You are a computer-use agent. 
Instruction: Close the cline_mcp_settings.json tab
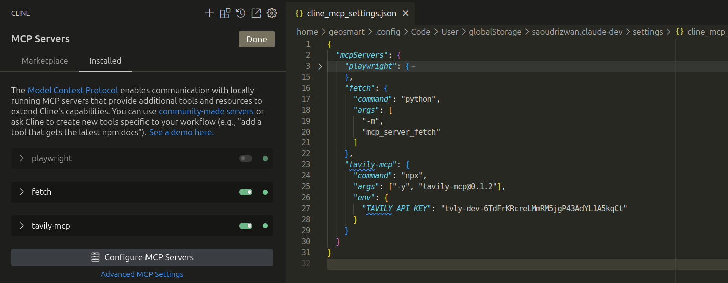click(x=406, y=13)
